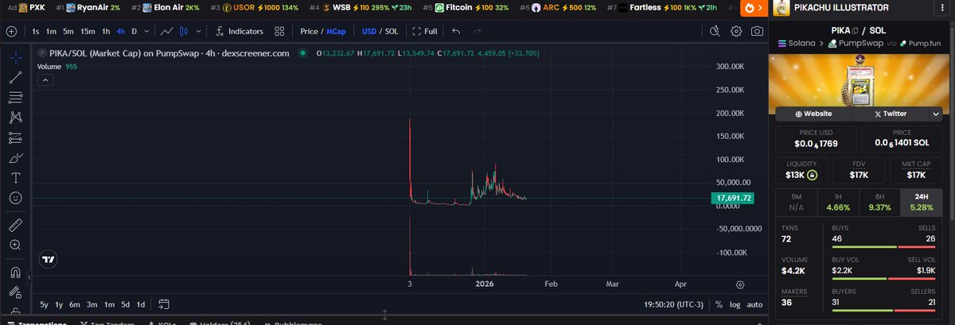Open the emoji icons tool
955x325 pixels.
15,196
